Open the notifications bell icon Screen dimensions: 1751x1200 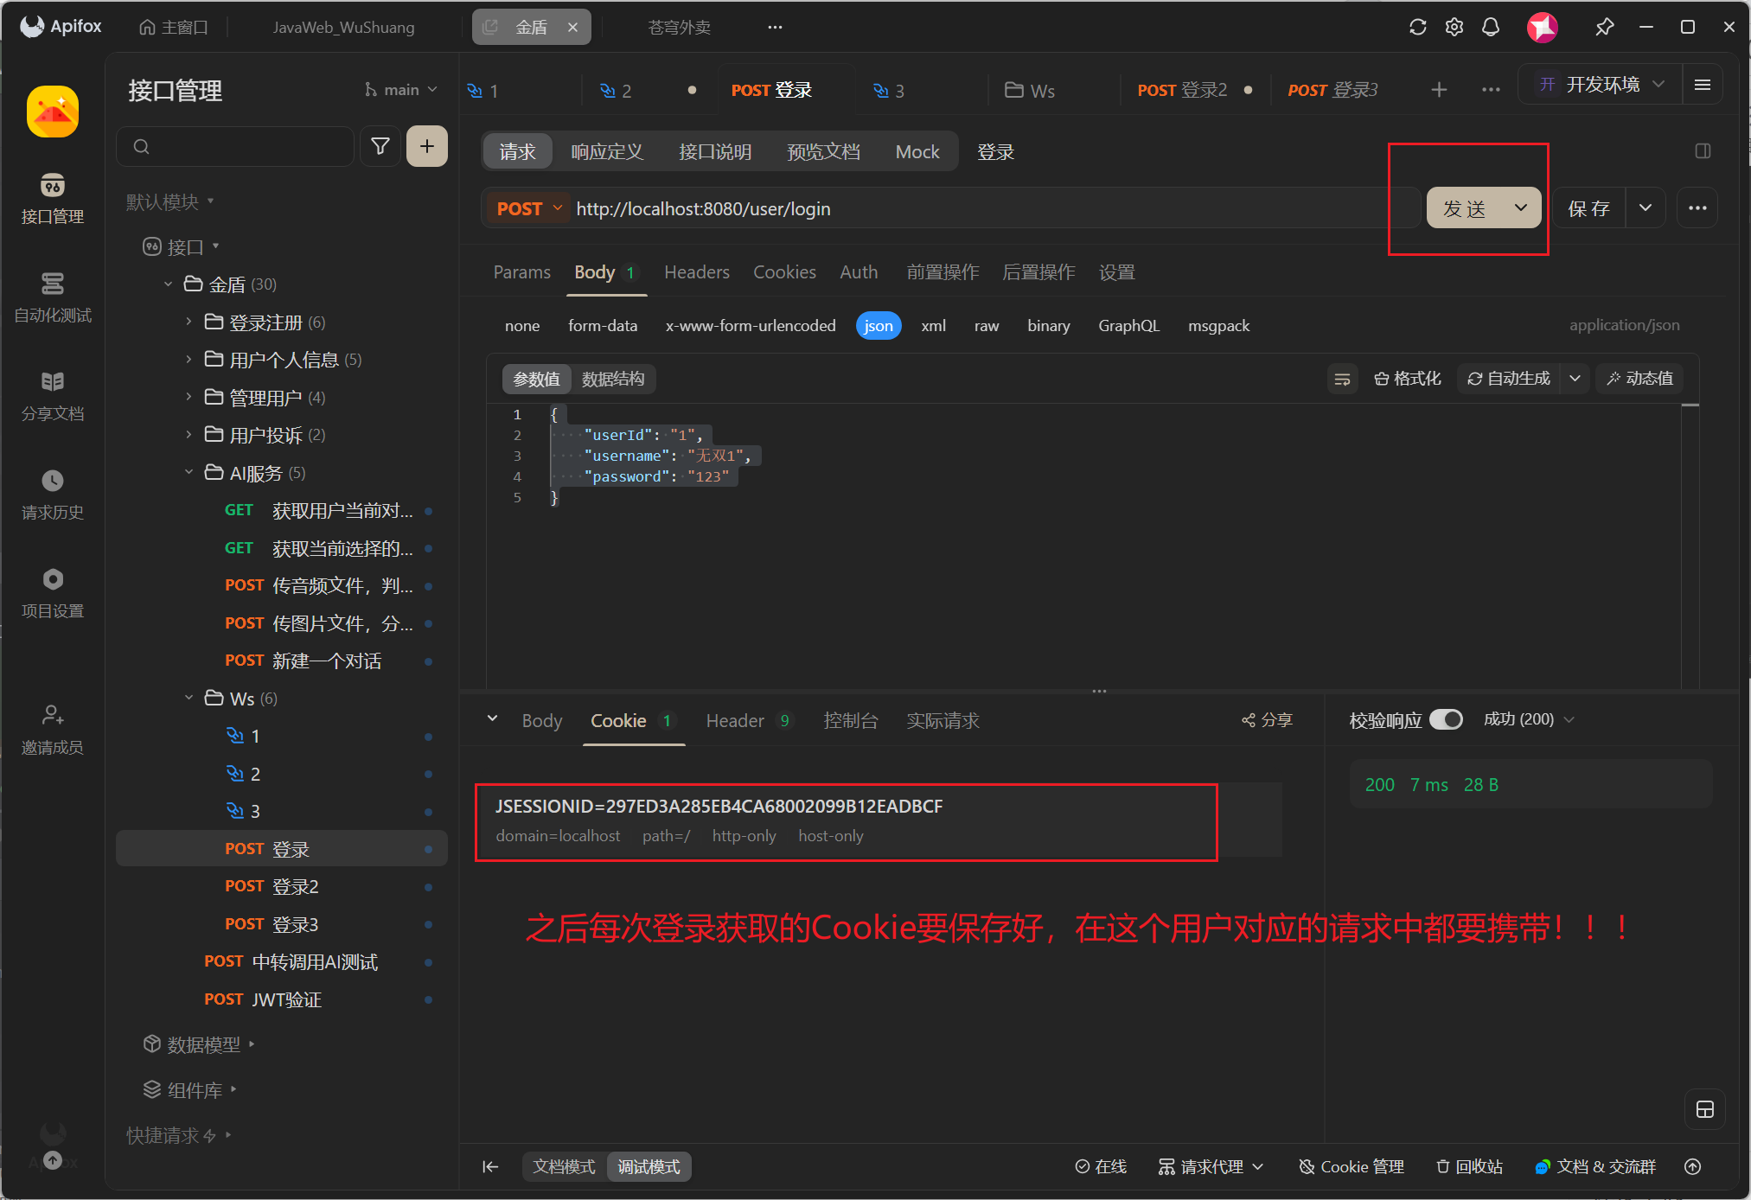(x=1491, y=27)
